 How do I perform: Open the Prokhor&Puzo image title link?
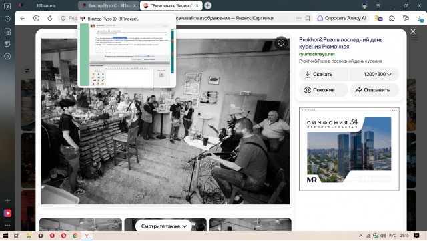point(340,43)
